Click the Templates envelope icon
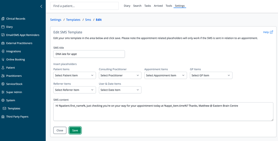Image resolution: width=278 pixels, height=141 pixels. (5, 108)
